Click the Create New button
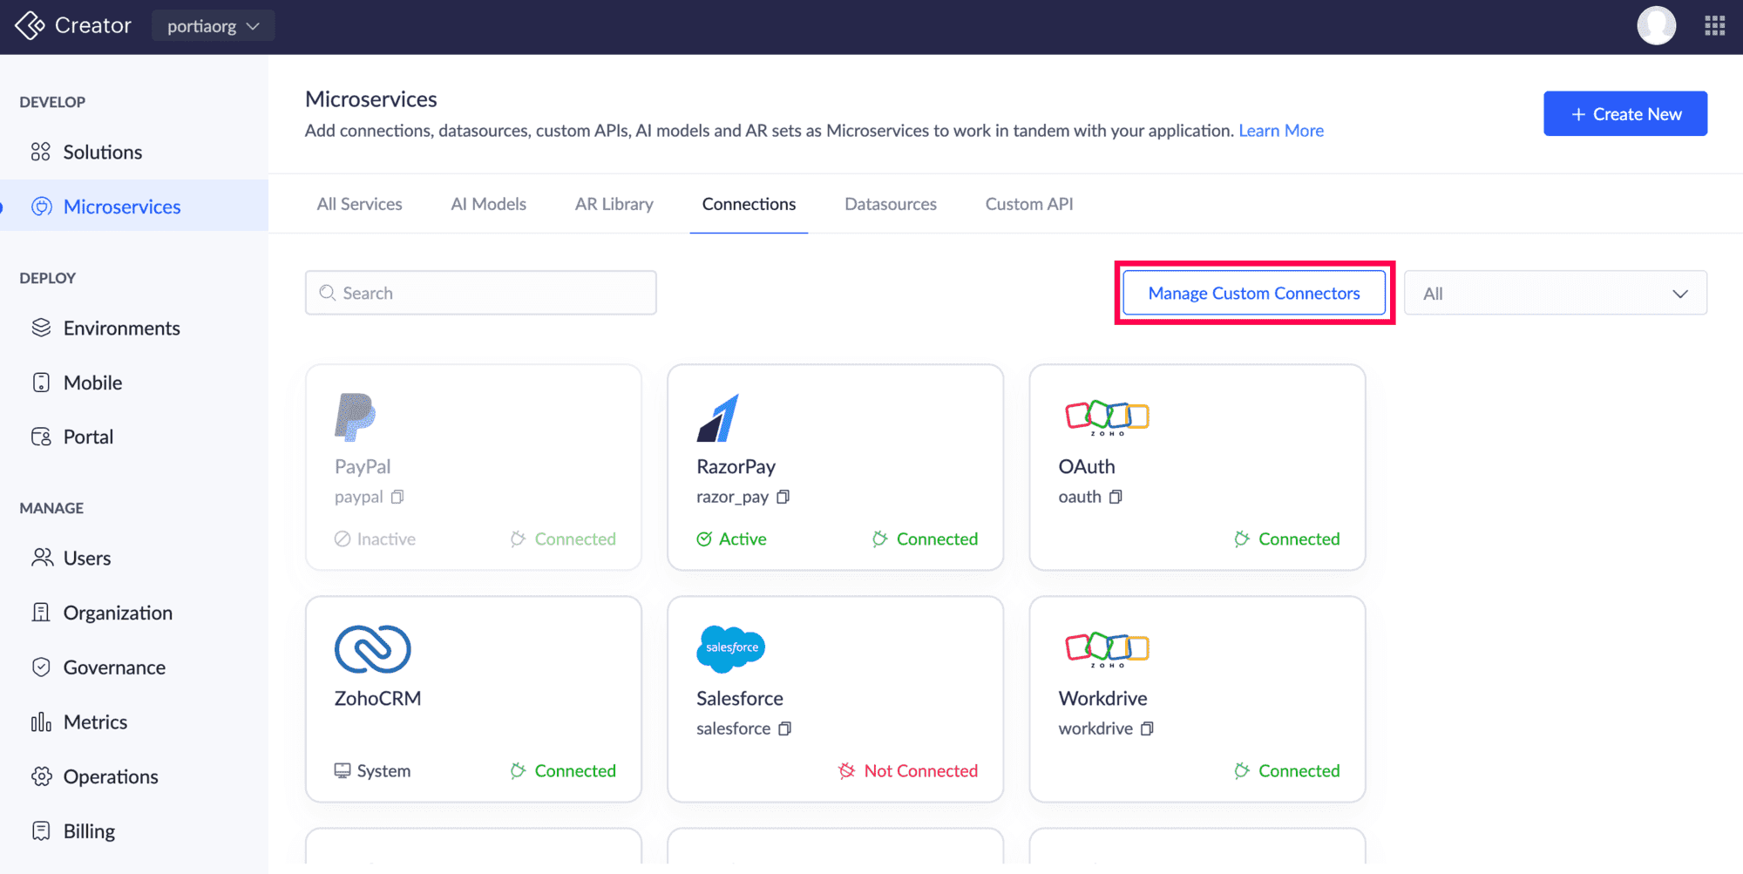The image size is (1743, 874). pyautogui.click(x=1624, y=114)
